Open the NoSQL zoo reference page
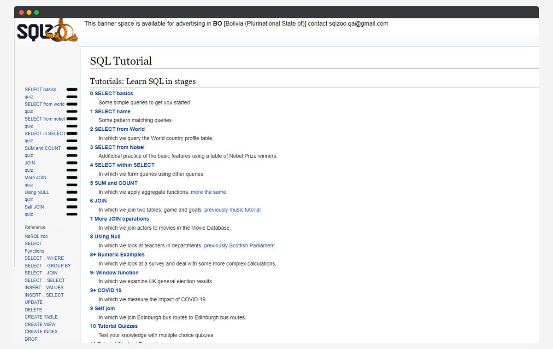The height and width of the screenshot is (349, 553). pos(35,236)
